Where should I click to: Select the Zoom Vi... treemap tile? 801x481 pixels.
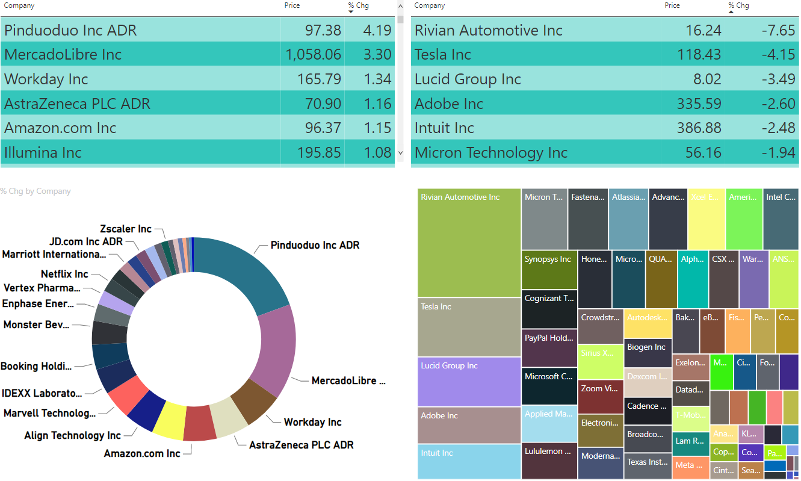(x=601, y=397)
